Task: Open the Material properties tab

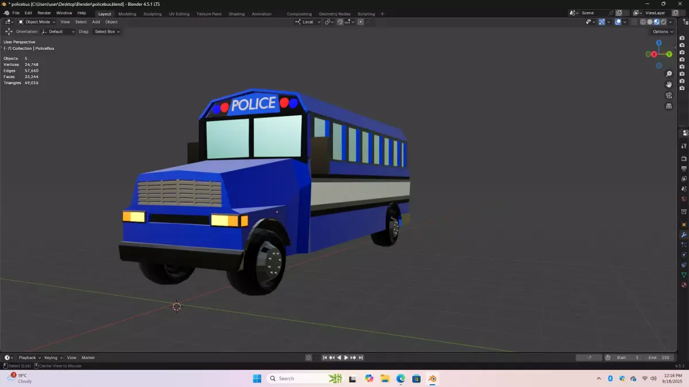Action: (684, 284)
